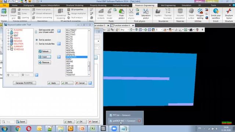The width and height of the screenshot is (235, 132).
Task: Switch to the Home ribbon tab
Action: tap(15, 5)
